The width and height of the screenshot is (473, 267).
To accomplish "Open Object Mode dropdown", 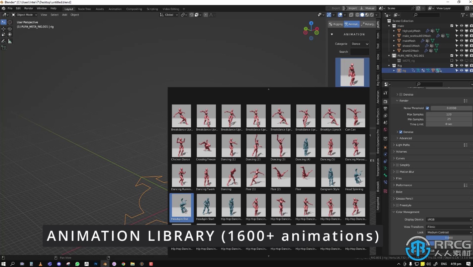I will (25, 15).
